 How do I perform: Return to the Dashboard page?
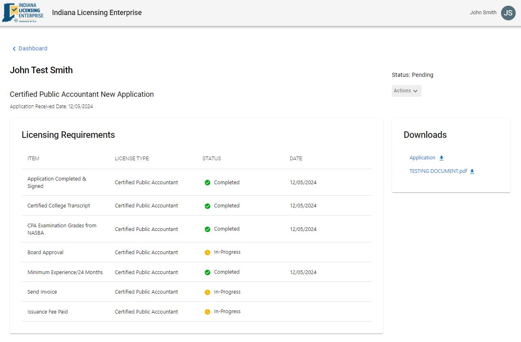coord(33,48)
